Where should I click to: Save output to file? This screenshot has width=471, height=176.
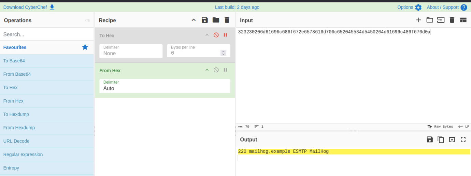(x=430, y=140)
